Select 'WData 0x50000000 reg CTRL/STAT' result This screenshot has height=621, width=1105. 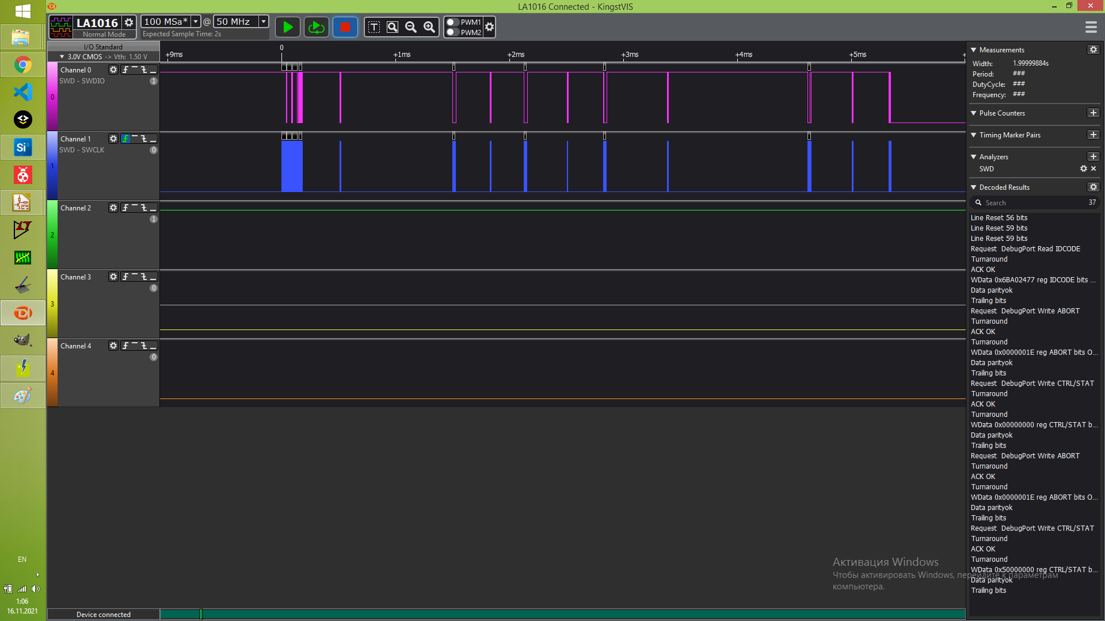pos(1034,570)
